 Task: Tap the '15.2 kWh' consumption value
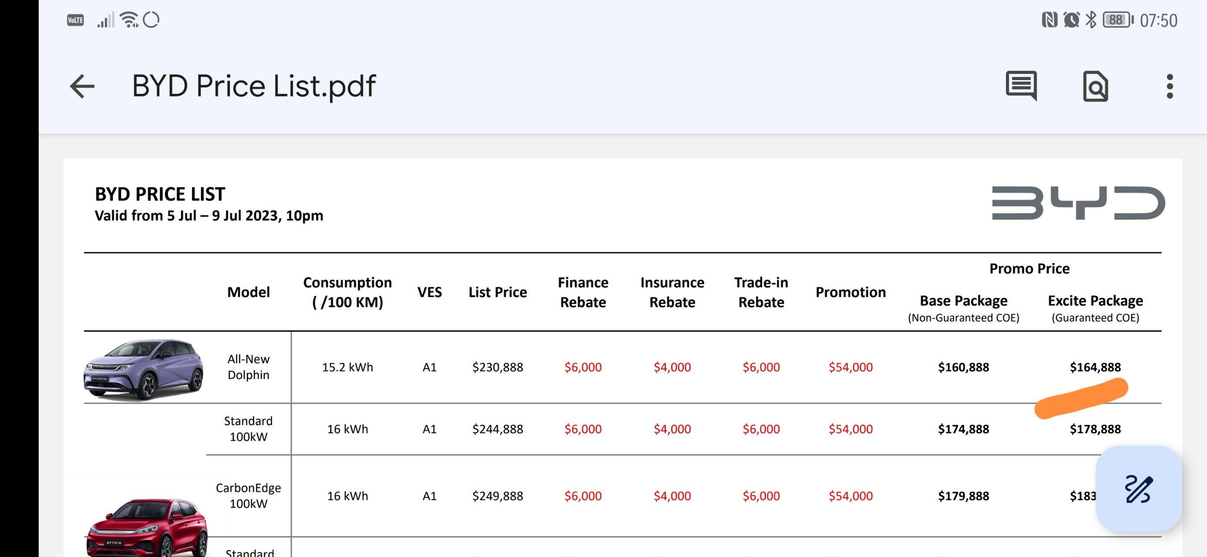347,367
